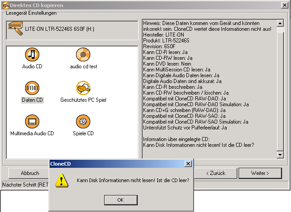
Task: Click the CloneCD sheep icon in title bar
Action: coord(5,5)
